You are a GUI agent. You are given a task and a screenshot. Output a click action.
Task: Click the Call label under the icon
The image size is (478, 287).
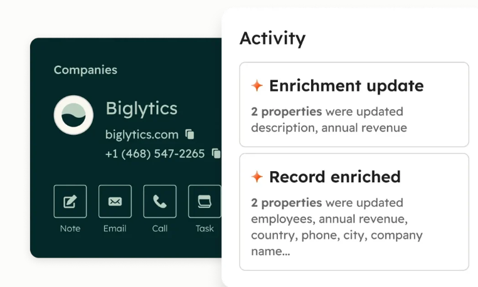pos(160,229)
